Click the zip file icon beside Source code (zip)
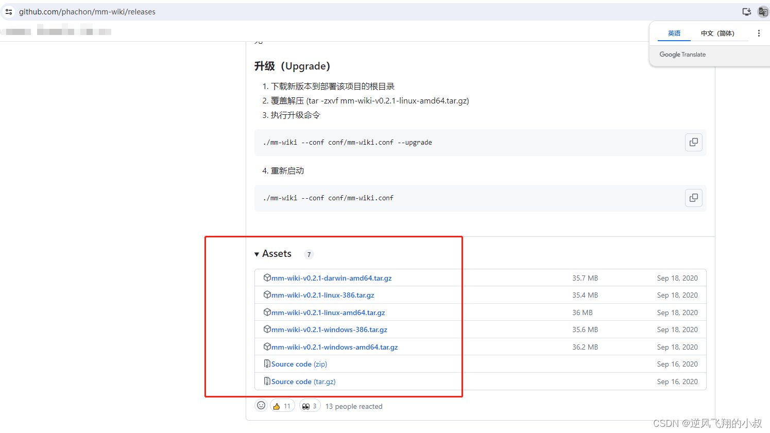 [x=267, y=363]
